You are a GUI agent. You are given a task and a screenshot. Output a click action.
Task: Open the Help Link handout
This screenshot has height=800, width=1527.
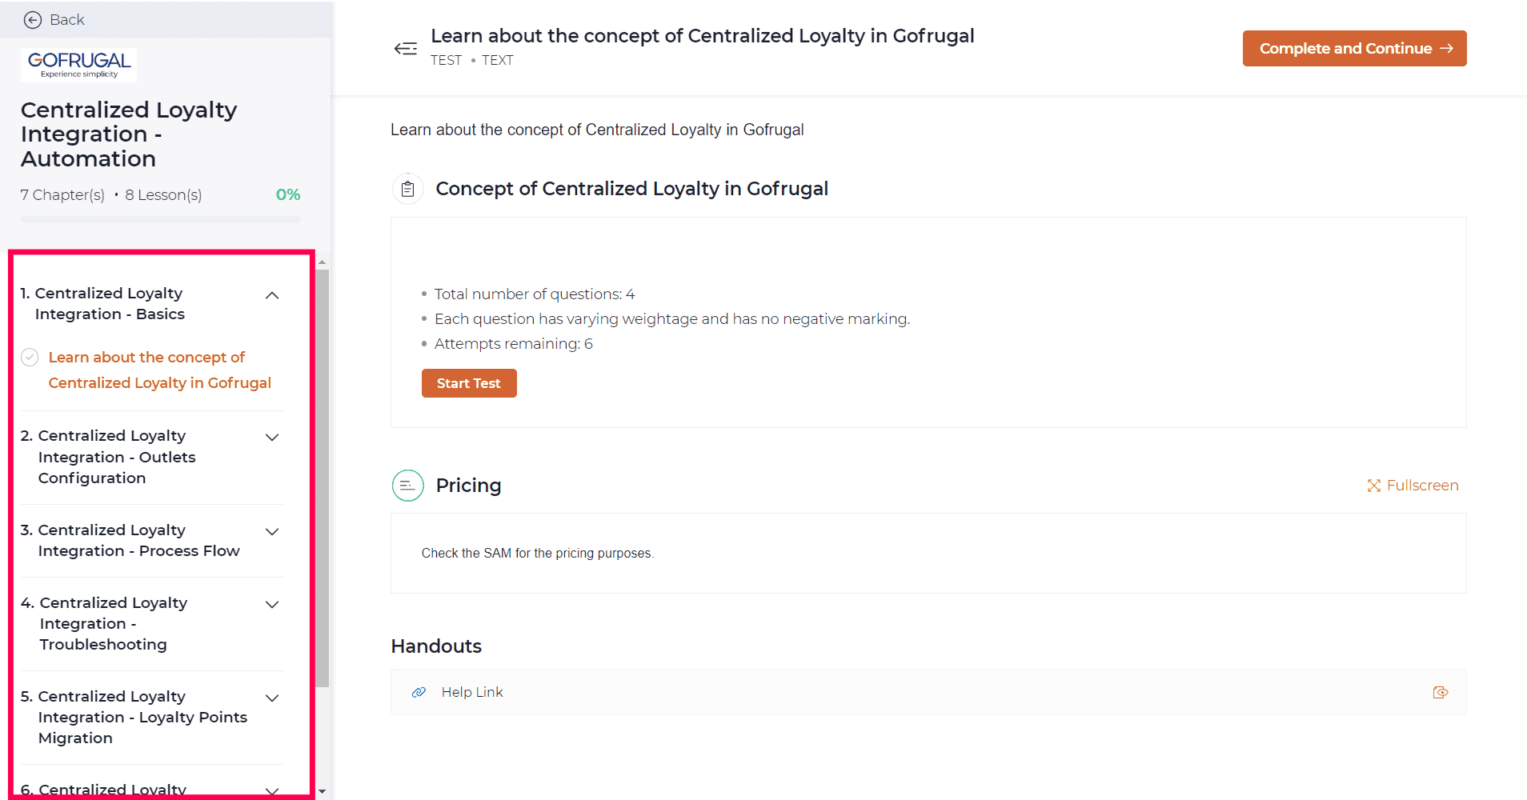coord(472,693)
